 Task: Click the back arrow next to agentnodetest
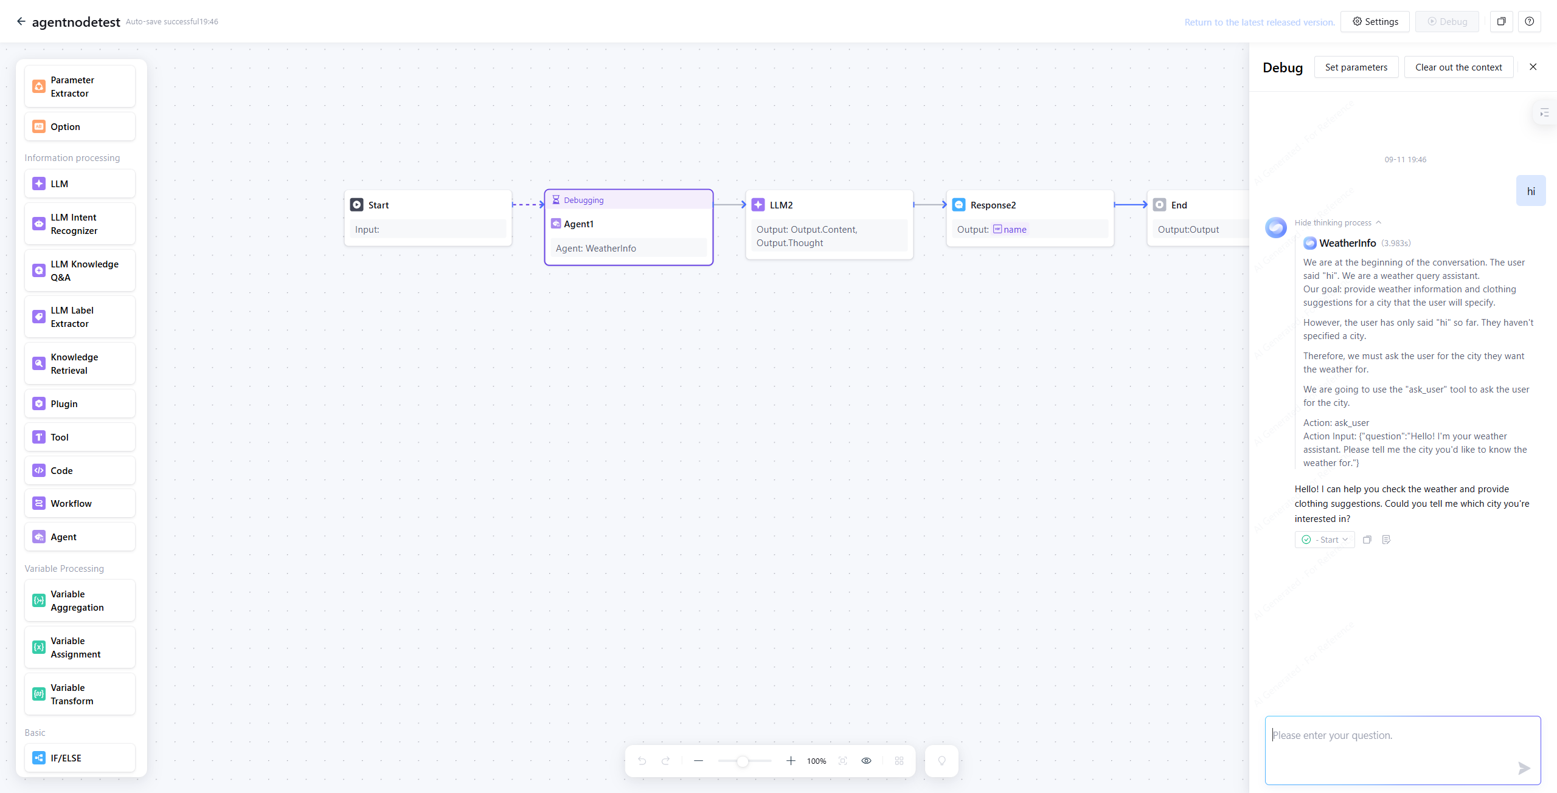[x=21, y=21]
